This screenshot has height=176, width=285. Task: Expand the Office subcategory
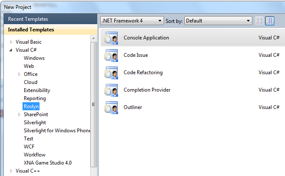[19, 74]
